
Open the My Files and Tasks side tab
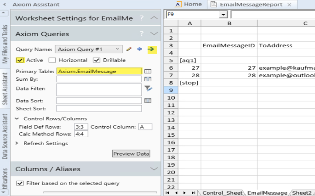click(5, 44)
